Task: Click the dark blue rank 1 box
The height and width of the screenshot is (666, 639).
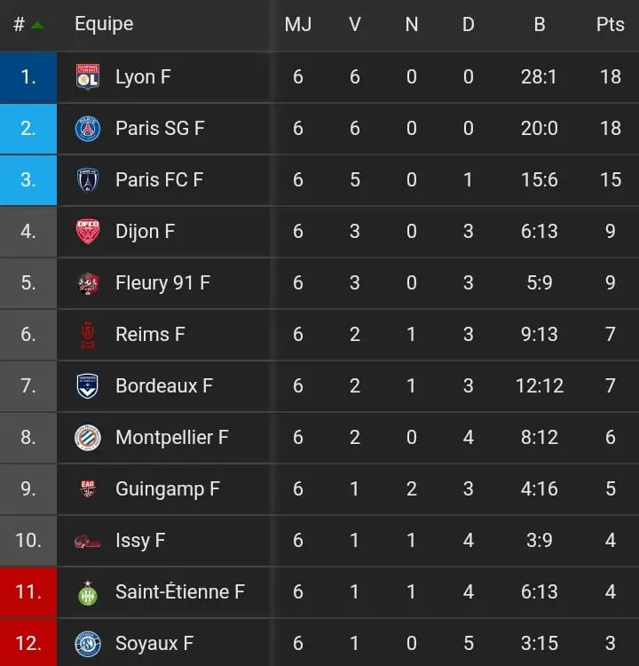Action: click(x=28, y=77)
